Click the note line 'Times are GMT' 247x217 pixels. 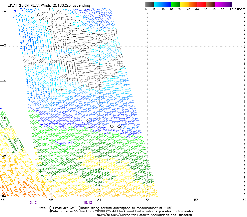click(x=64, y=208)
